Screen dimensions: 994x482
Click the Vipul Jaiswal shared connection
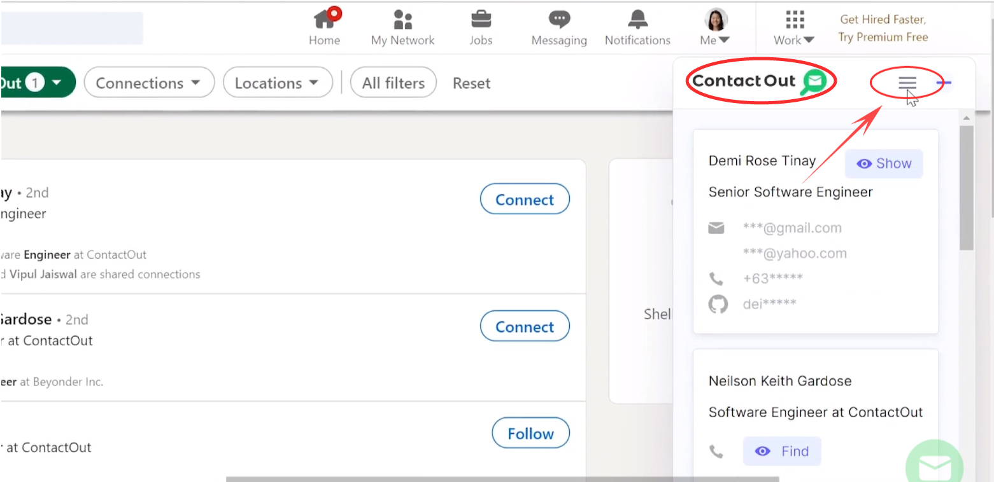coord(43,274)
